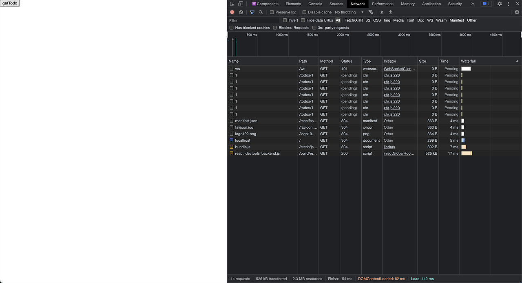The width and height of the screenshot is (522, 283).
Task: Enable Preserve log checkbox
Action: (x=272, y=12)
